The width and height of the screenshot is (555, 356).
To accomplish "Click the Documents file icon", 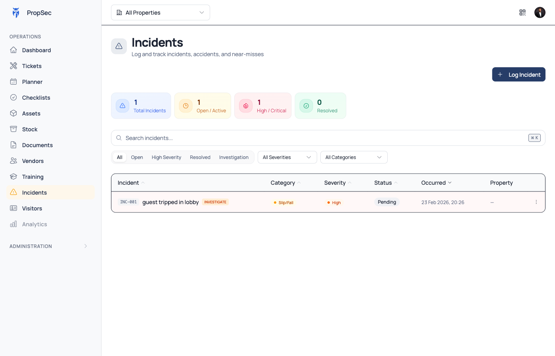I will click(x=13, y=145).
